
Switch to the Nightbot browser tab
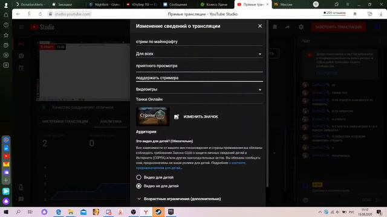105,4
